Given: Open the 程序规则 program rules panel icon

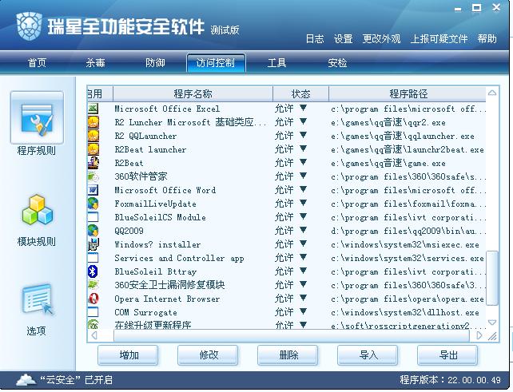Looking at the screenshot, I should coord(37,117).
